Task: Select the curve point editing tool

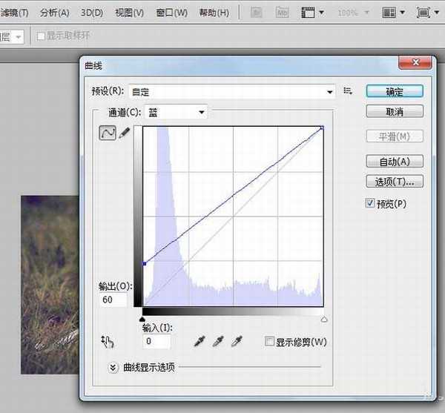Action: pos(108,133)
